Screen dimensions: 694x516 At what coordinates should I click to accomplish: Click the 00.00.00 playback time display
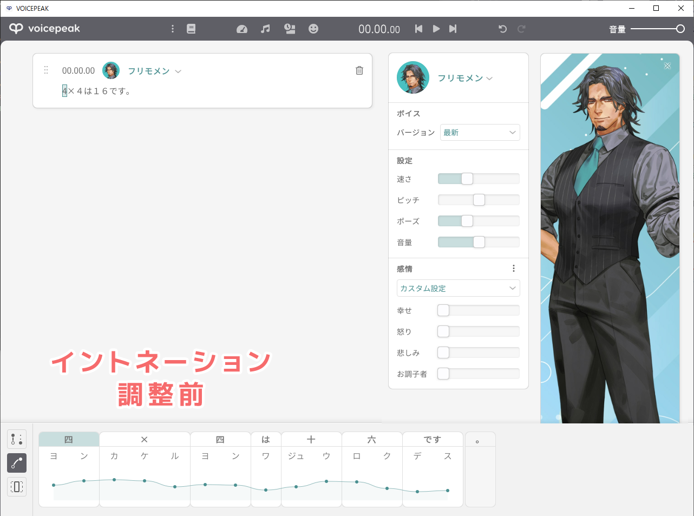click(x=379, y=29)
